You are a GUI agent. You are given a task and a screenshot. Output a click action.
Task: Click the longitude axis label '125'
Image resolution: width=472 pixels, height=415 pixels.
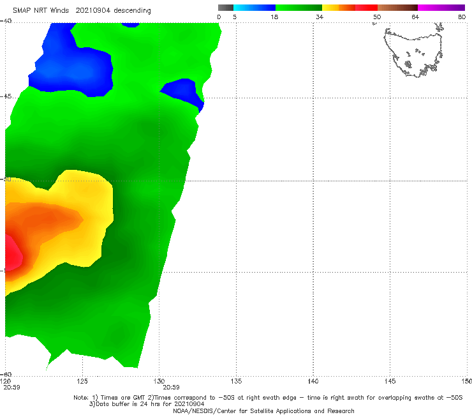pyautogui.click(x=82, y=381)
